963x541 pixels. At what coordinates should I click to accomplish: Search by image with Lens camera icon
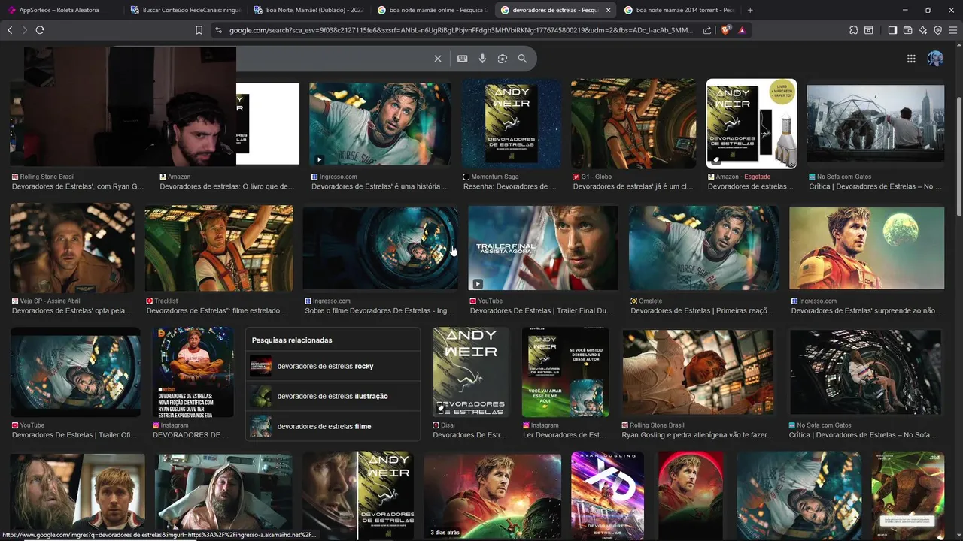tap(503, 59)
